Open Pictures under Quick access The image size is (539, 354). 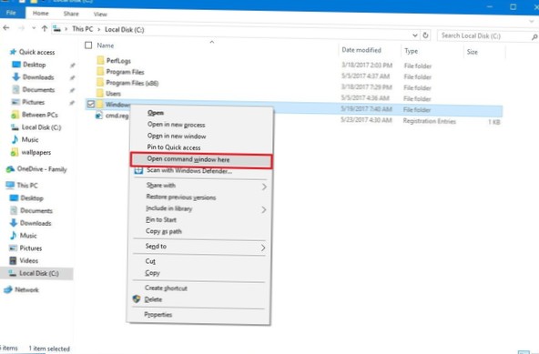tap(34, 103)
